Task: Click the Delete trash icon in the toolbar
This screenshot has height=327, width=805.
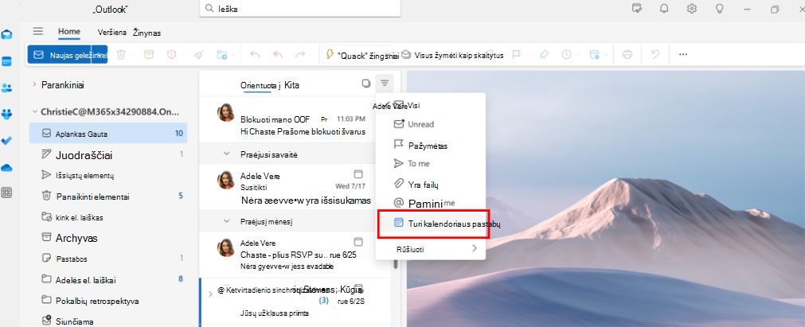Action: tap(121, 54)
